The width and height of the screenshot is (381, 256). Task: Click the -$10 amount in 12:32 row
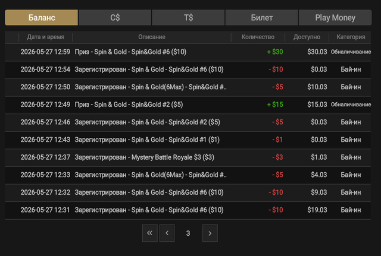pos(276,192)
